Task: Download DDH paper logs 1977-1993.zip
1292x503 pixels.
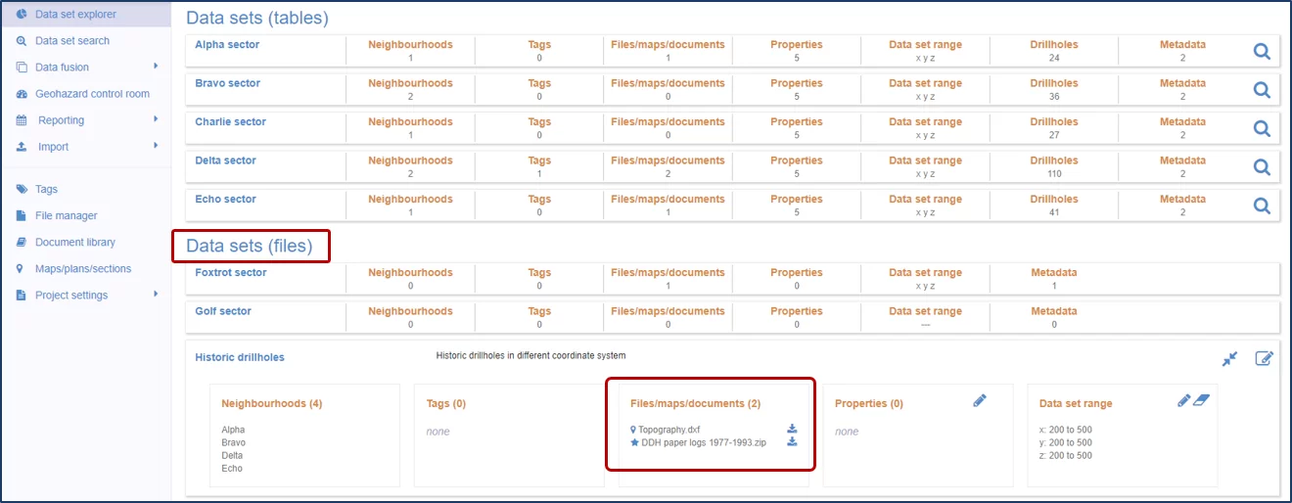Action: (792, 442)
